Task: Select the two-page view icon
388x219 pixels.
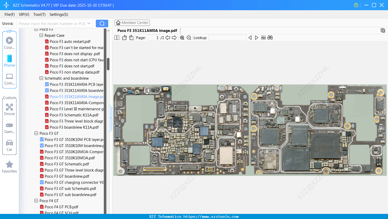Action: [x=117, y=38]
